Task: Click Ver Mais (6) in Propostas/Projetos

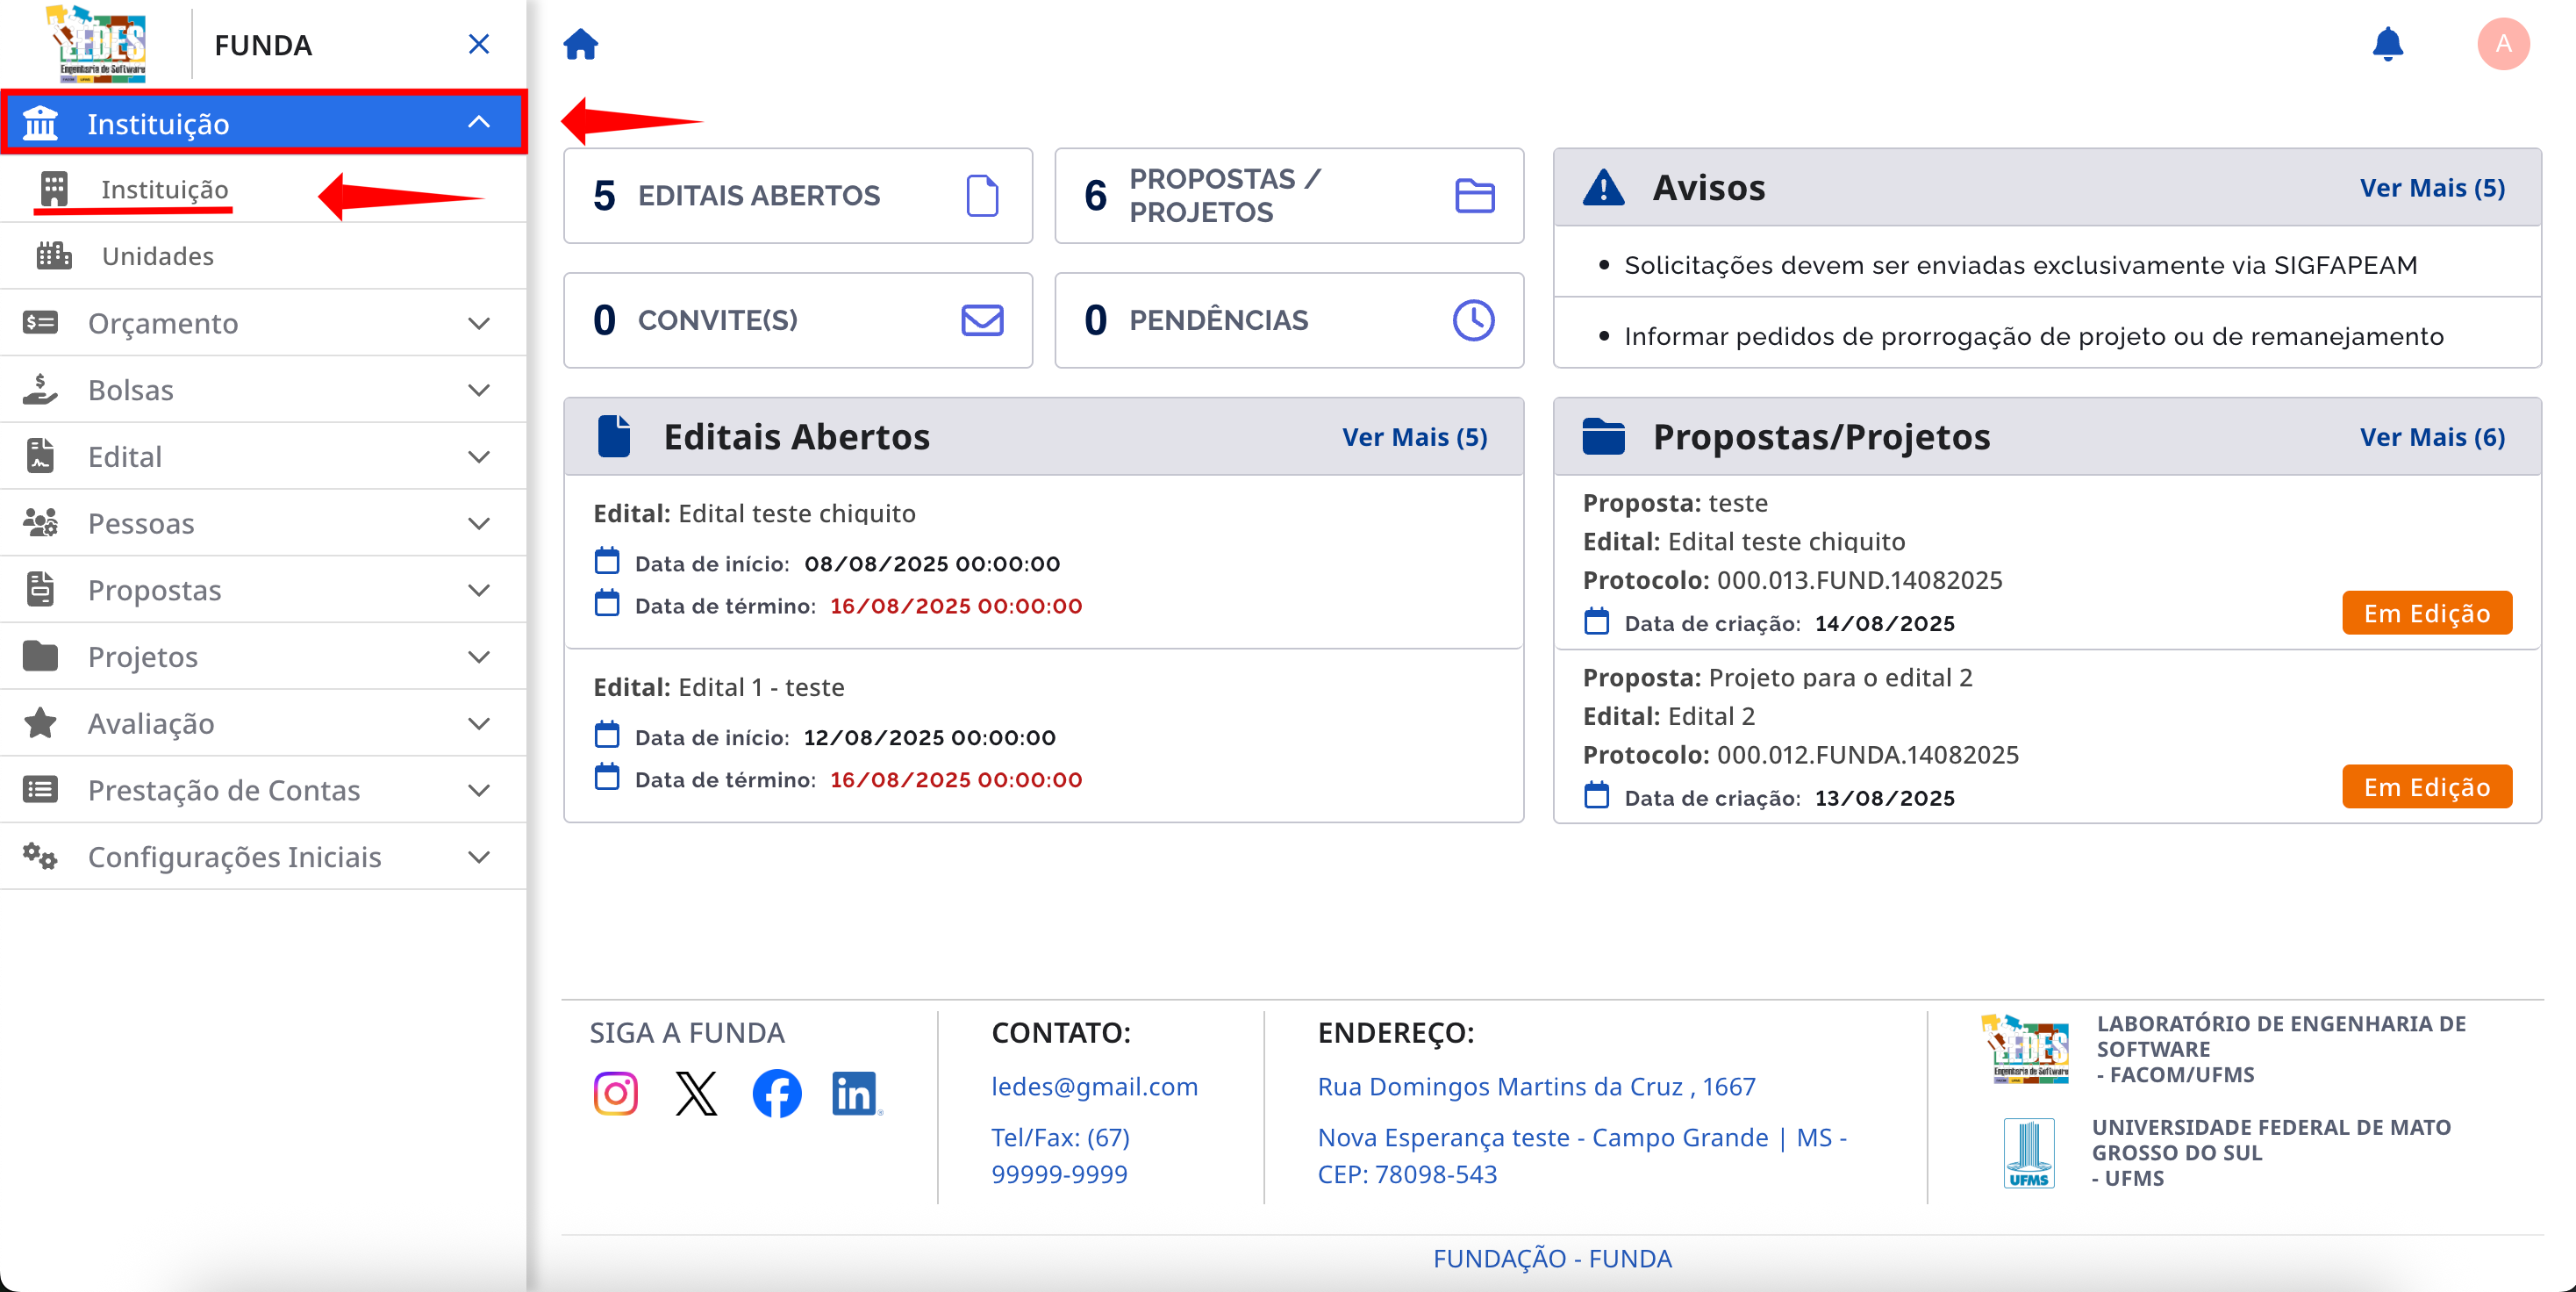Action: (x=2431, y=437)
